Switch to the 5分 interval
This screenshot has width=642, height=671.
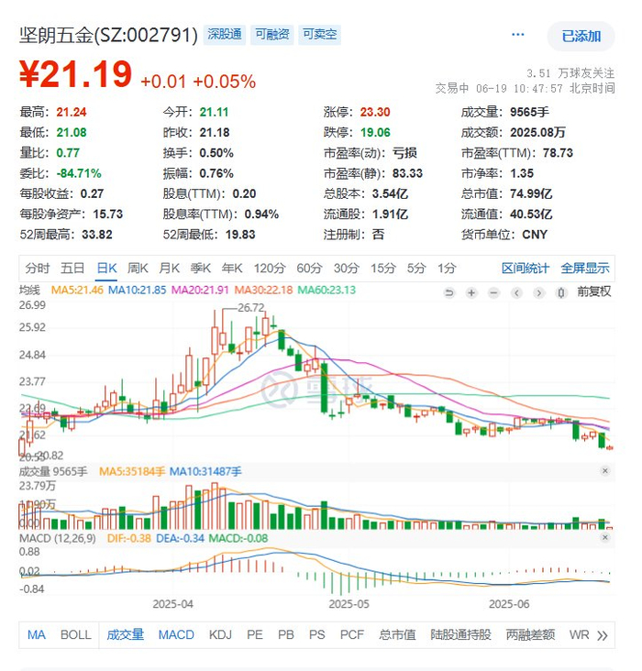pyautogui.click(x=416, y=269)
